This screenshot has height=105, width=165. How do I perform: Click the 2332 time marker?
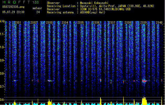coord(34,23)
